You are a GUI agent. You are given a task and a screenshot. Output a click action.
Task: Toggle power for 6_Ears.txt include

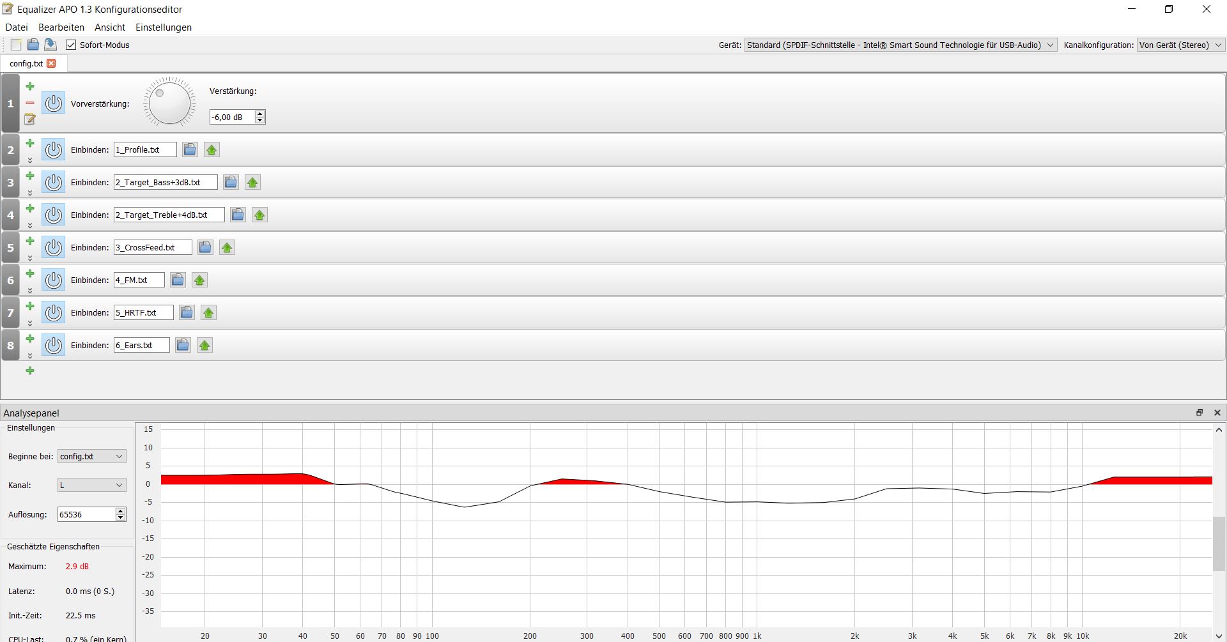point(54,345)
